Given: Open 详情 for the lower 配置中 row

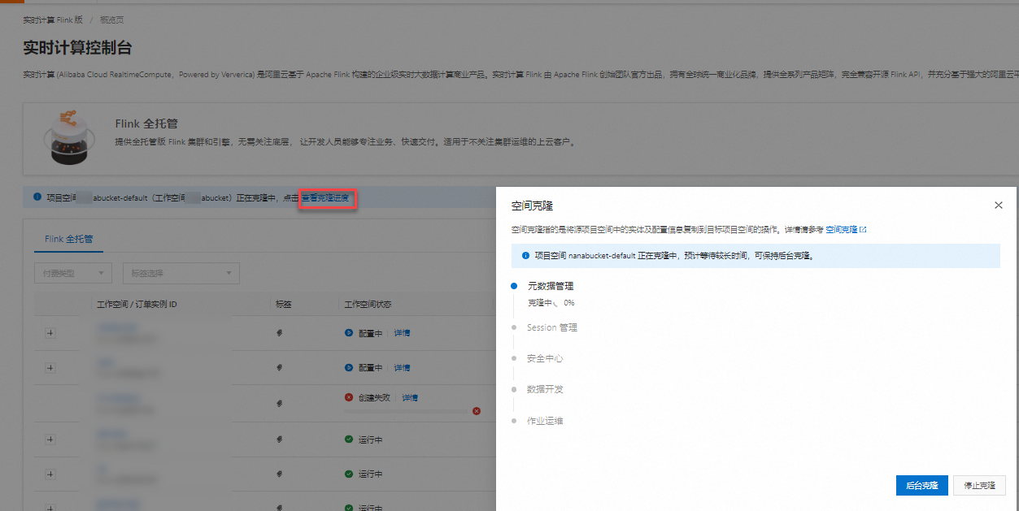Looking at the screenshot, I should coord(402,368).
